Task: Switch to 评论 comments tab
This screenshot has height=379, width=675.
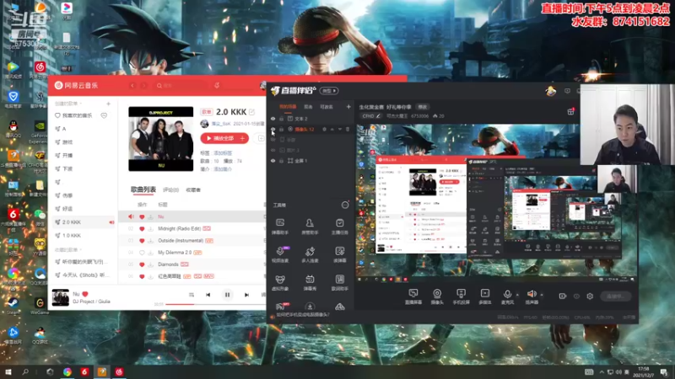Action: coord(171,190)
